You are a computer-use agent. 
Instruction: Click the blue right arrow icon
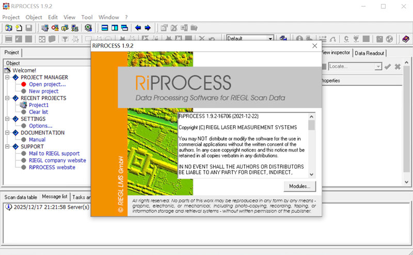pyautogui.click(x=148, y=28)
